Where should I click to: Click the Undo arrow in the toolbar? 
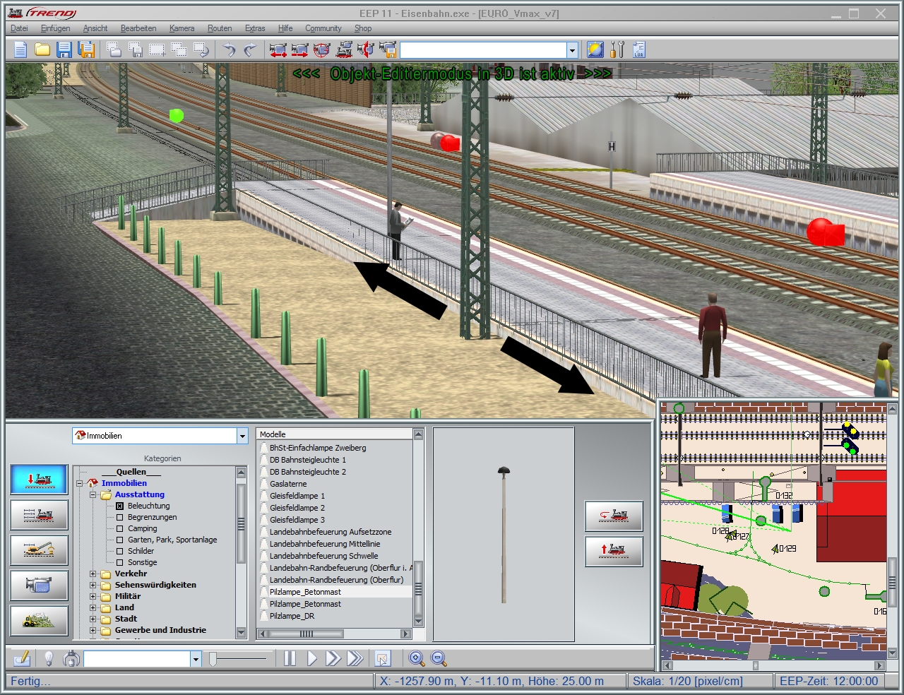point(229,49)
